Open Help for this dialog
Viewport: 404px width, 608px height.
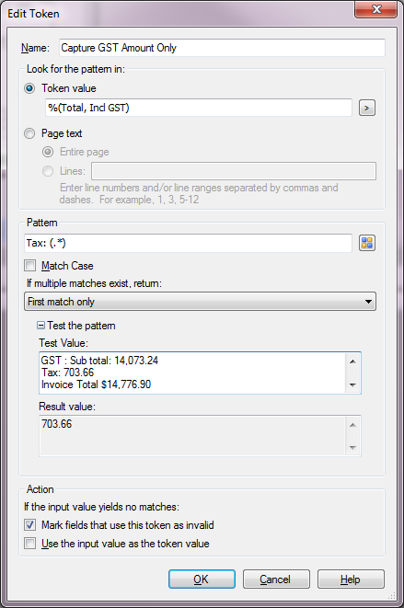(351, 579)
